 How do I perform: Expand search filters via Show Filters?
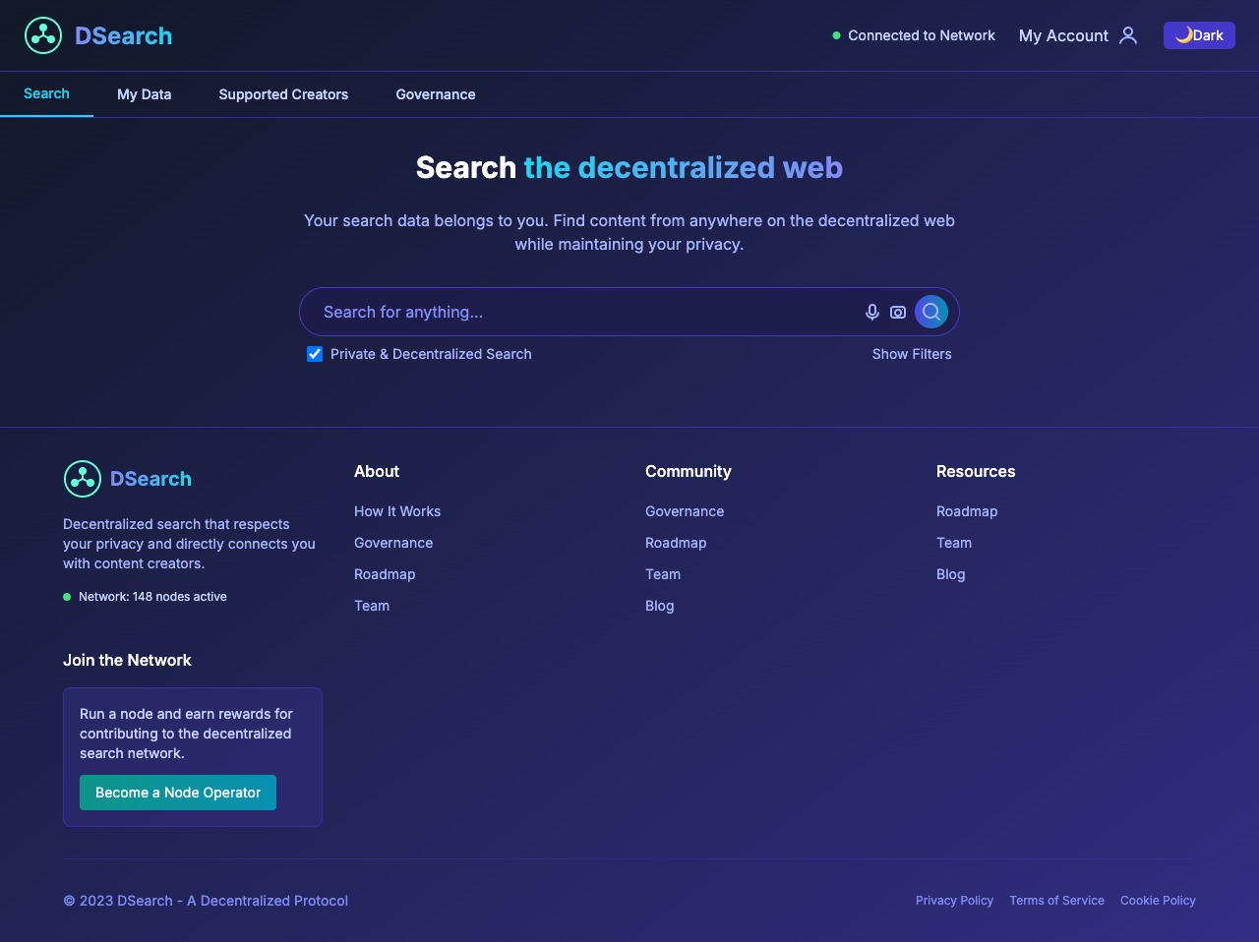[x=912, y=354]
